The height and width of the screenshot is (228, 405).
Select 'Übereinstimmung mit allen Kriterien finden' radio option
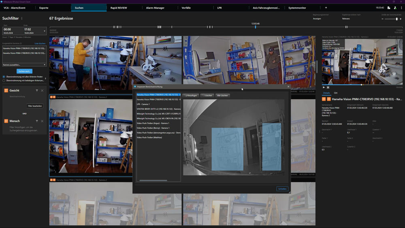tap(4, 77)
